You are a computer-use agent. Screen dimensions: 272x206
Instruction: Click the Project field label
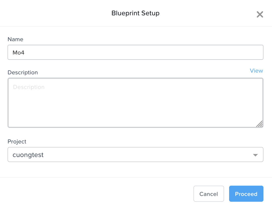[17, 142]
